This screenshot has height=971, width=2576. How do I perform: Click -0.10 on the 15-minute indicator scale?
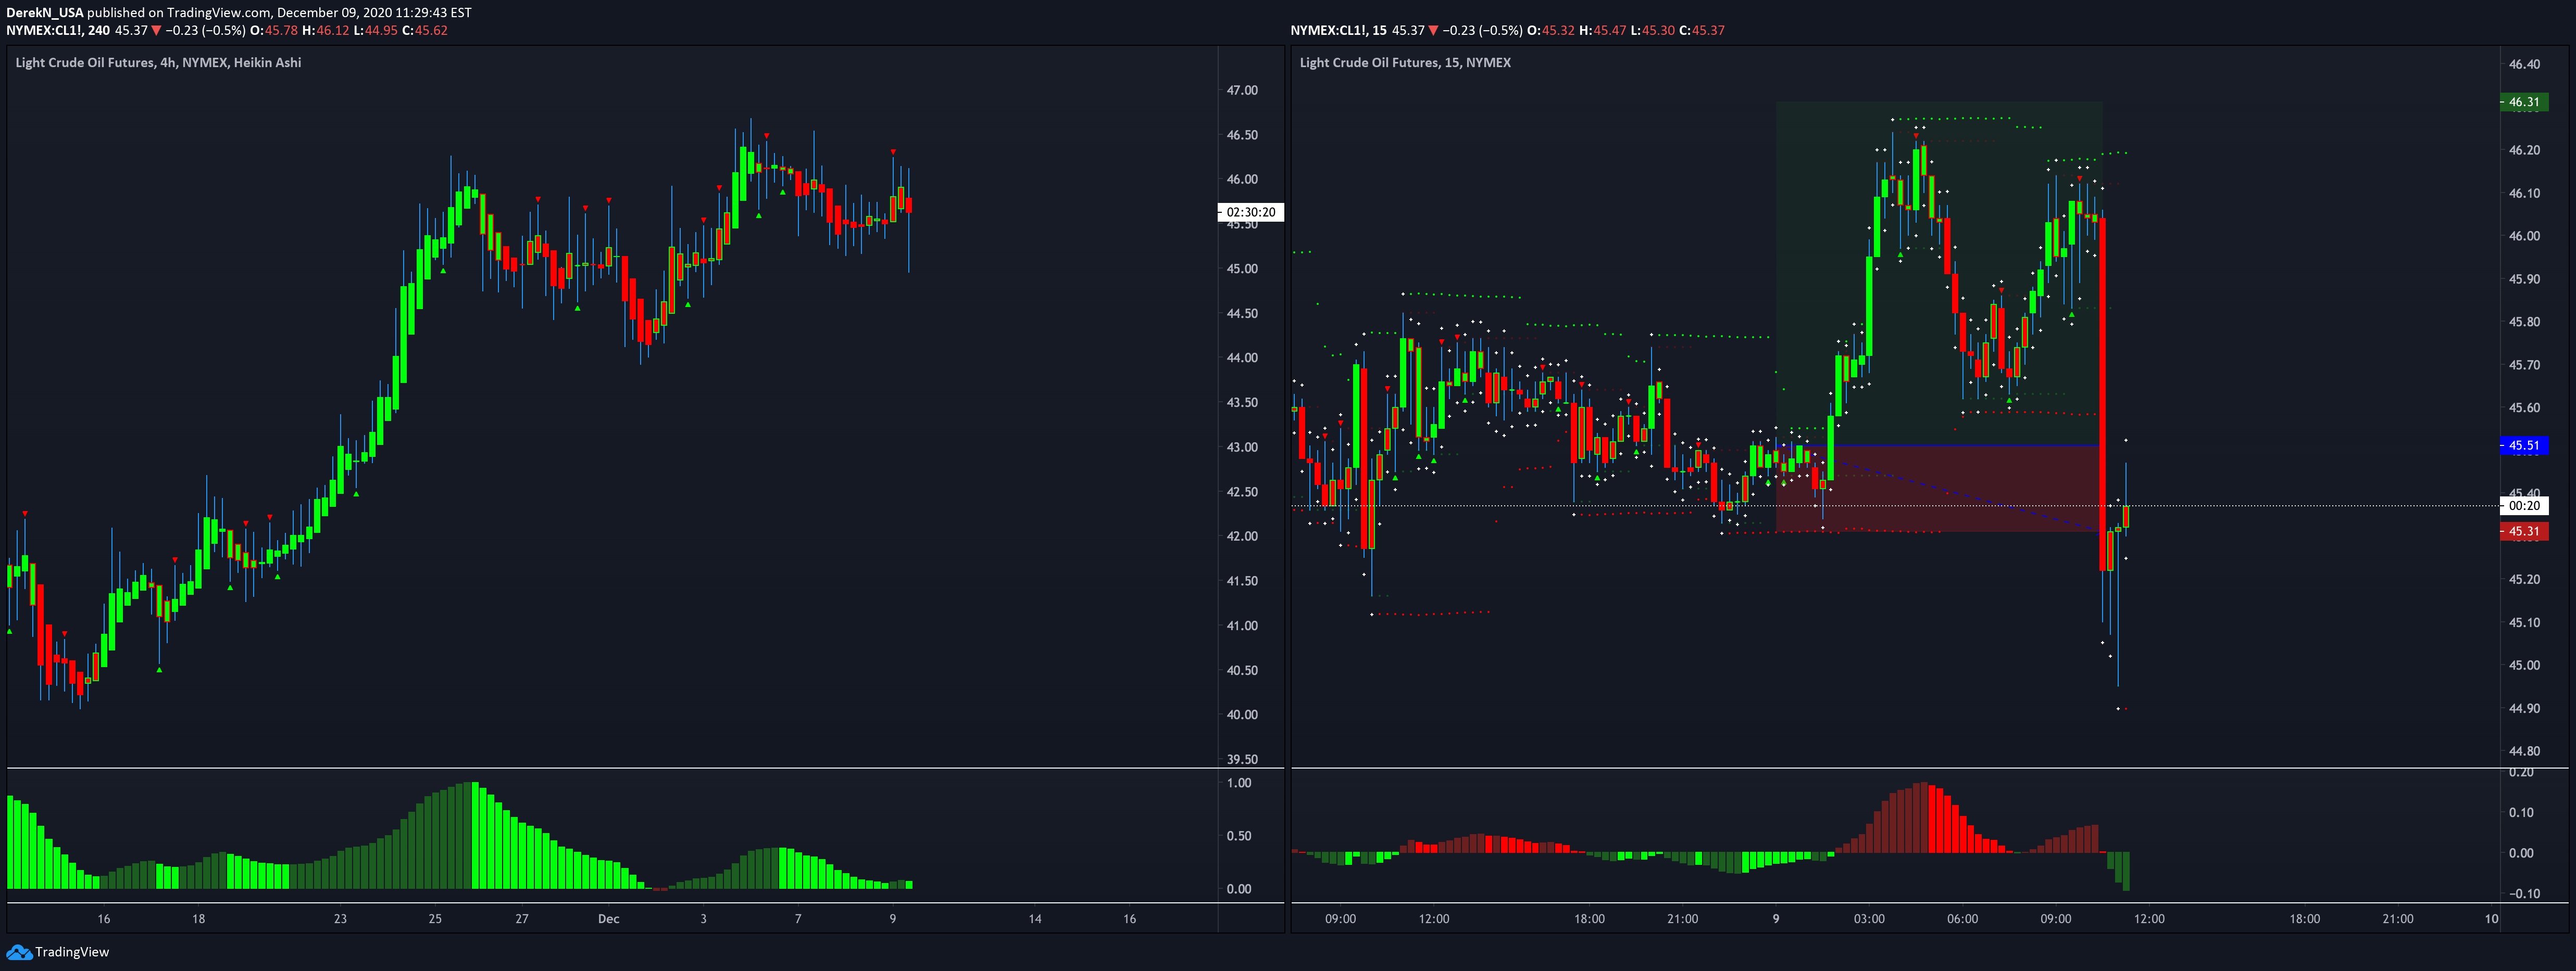tap(2522, 894)
